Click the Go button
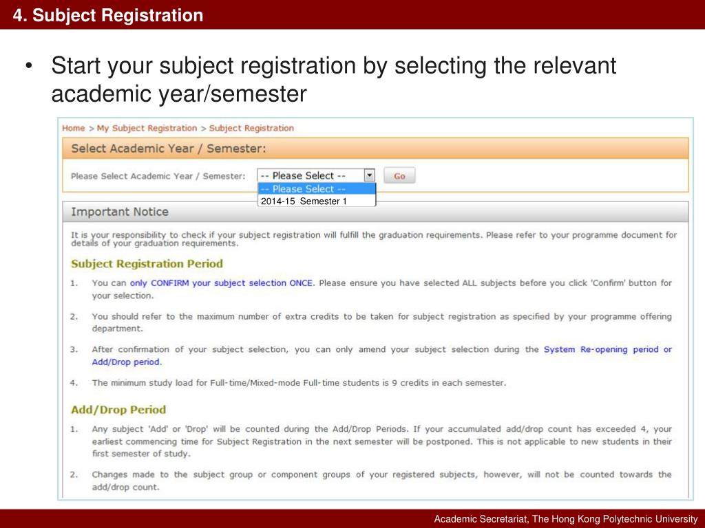The image size is (705, 528). pyautogui.click(x=399, y=175)
